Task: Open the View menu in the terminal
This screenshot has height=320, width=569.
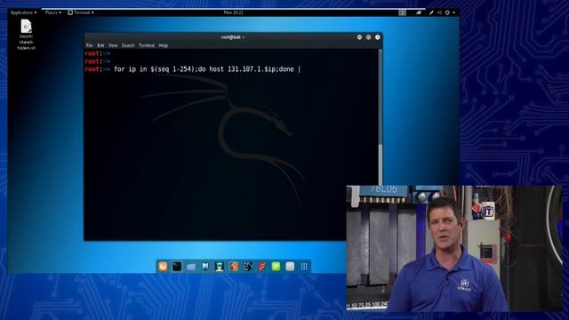Action: pos(113,45)
